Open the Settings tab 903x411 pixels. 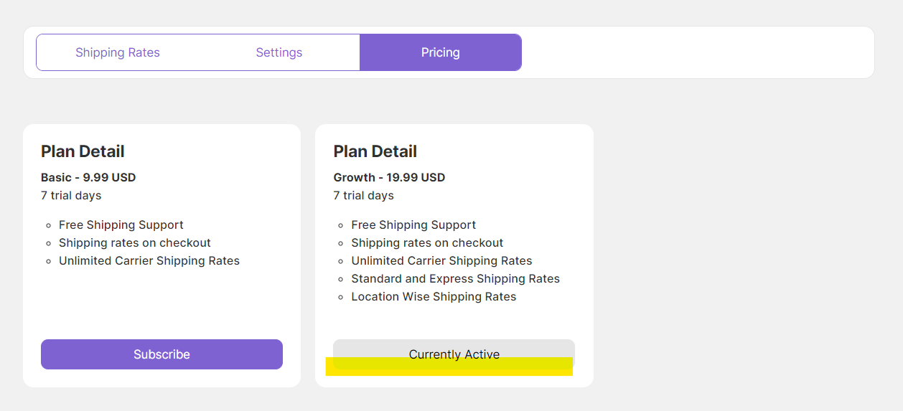[x=279, y=52]
